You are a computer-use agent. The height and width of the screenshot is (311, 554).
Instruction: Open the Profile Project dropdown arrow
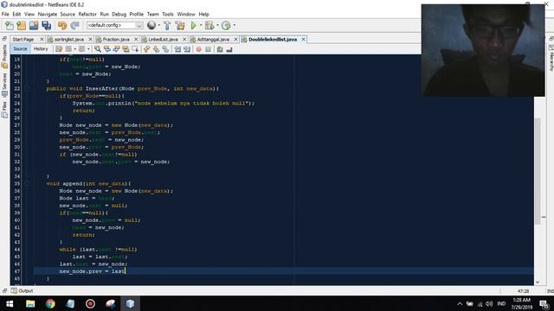pos(234,25)
